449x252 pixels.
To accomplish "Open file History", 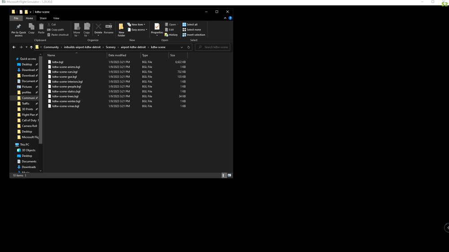I will tap(171, 35).
